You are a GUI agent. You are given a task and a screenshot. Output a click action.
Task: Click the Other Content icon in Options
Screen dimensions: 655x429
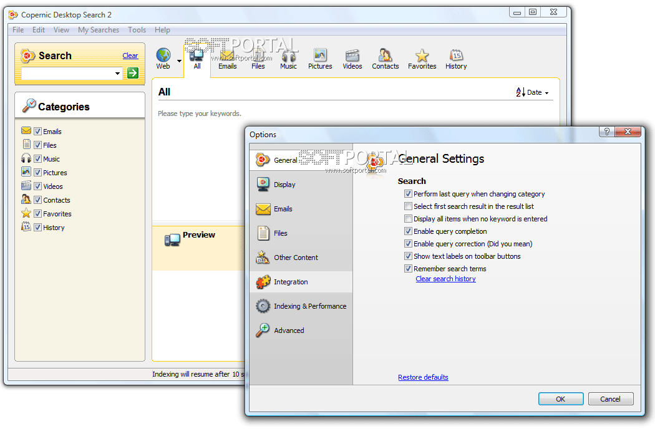point(263,258)
